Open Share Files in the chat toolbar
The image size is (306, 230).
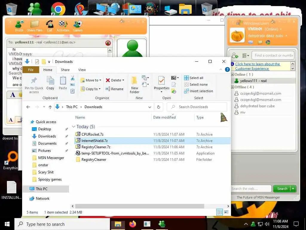(x=35, y=26)
